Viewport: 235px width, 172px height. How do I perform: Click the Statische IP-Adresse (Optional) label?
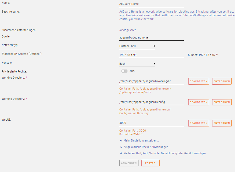pyautogui.click(x=22, y=54)
